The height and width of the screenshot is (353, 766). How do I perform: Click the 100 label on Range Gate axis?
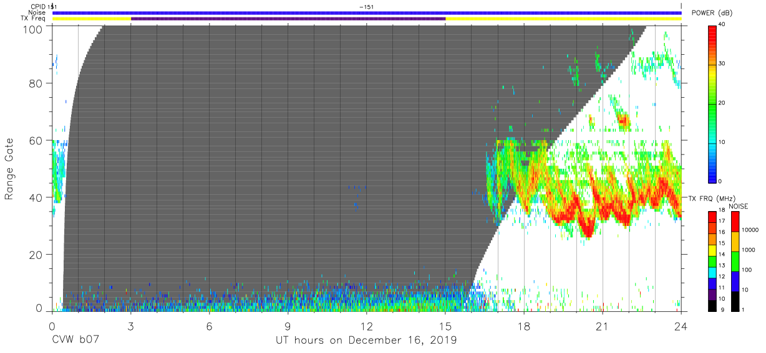coord(33,29)
